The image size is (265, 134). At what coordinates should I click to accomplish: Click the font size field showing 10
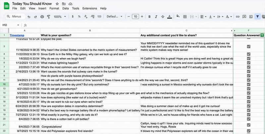[135, 17]
